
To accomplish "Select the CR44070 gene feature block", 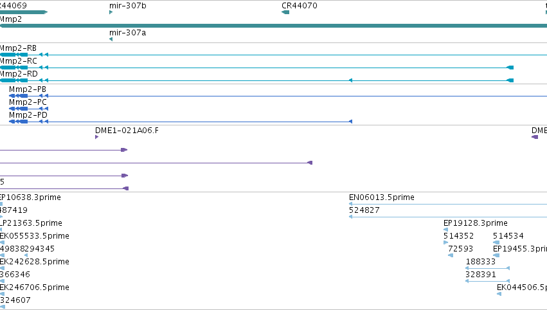I will [285, 12].
